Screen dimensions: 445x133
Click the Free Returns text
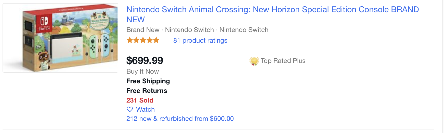[x=147, y=91]
